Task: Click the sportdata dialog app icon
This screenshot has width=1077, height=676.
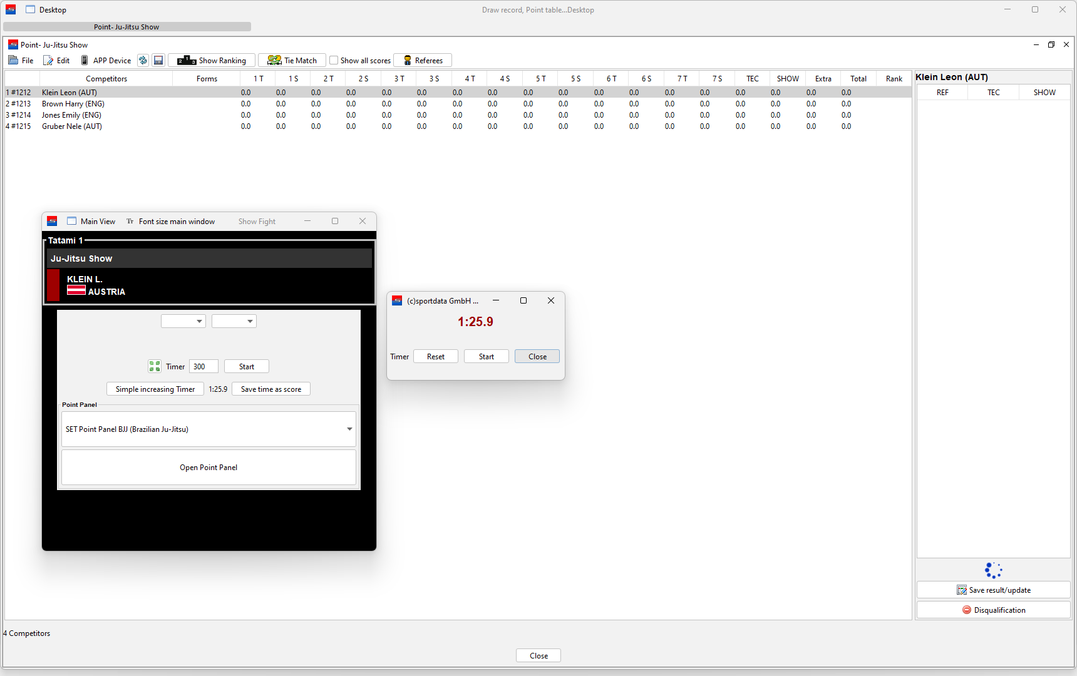Action: [x=397, y=300]
